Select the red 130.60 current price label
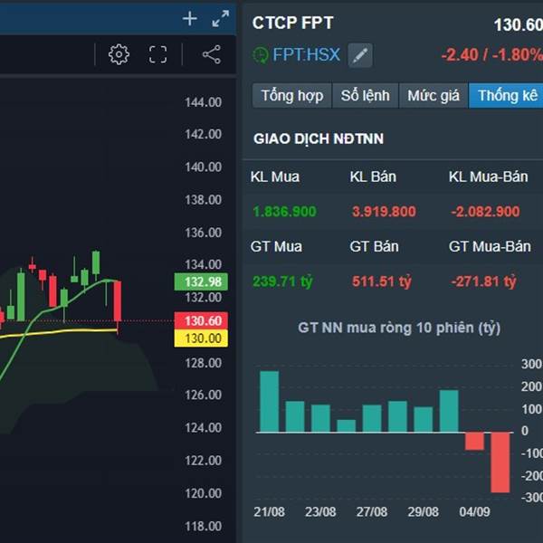543x543 pixels. (201, 320)
